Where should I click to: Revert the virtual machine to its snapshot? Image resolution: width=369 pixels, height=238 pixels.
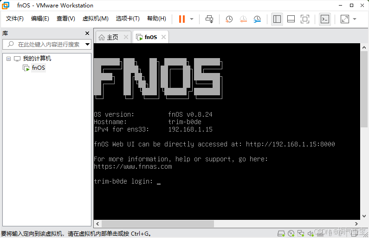tap(243, 19)
